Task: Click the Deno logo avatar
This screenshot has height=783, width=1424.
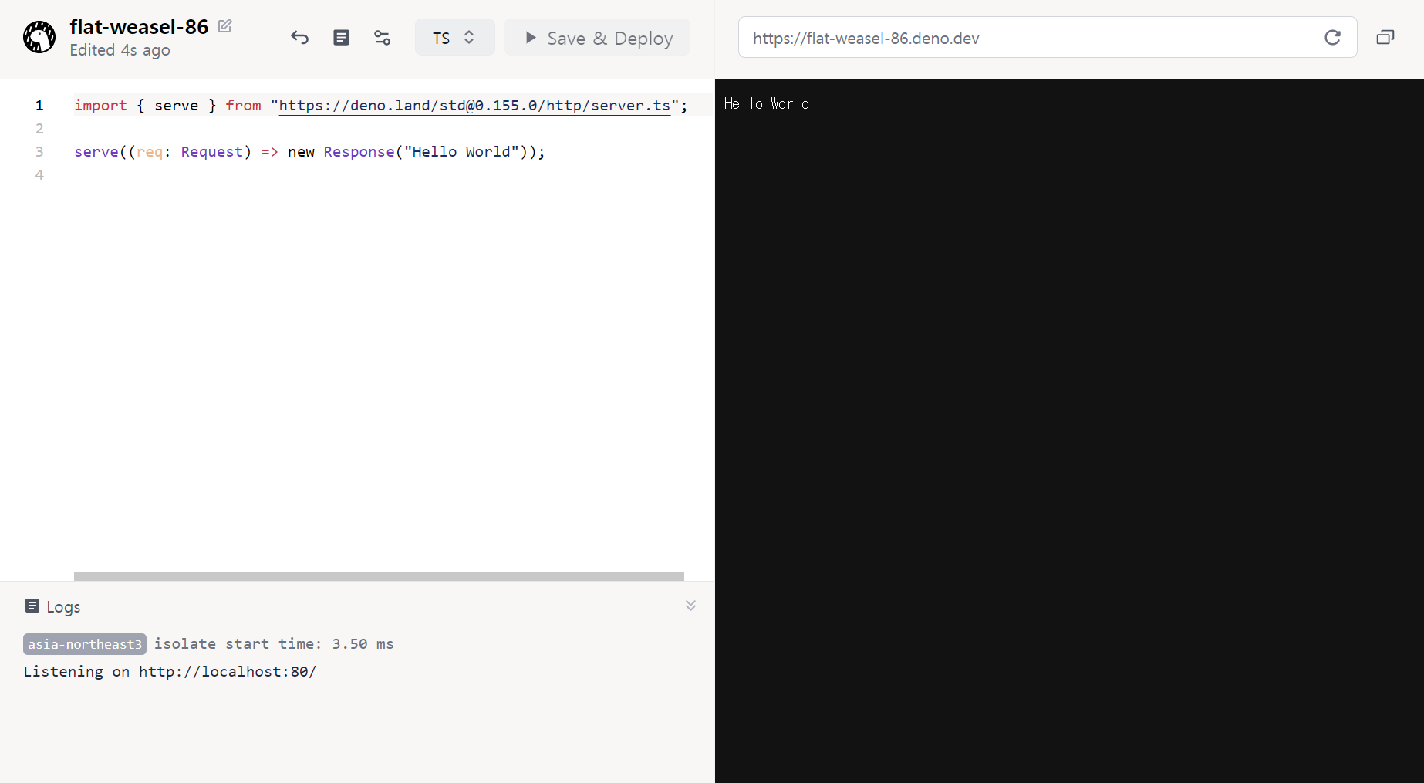Action: coord(39,37)
